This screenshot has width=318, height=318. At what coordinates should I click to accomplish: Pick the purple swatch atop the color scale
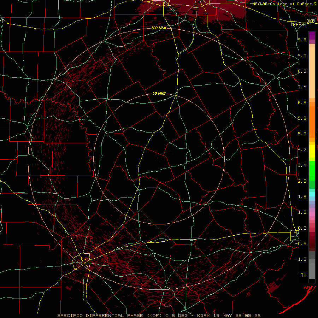(x=312, y=35)
